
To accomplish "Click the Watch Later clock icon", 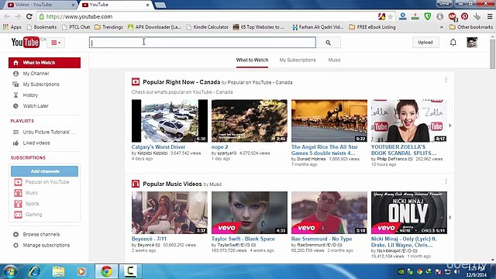I will tap(15, 106).
